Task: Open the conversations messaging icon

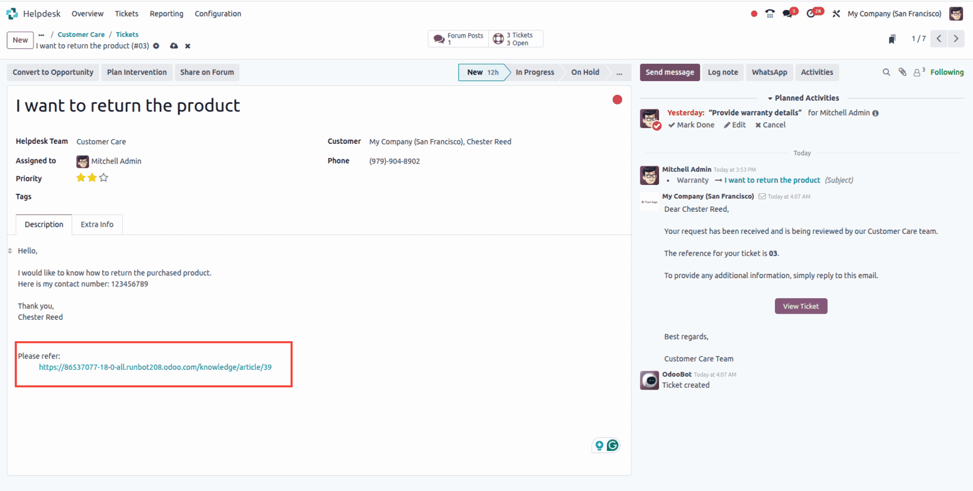Action: coord(787,14)
